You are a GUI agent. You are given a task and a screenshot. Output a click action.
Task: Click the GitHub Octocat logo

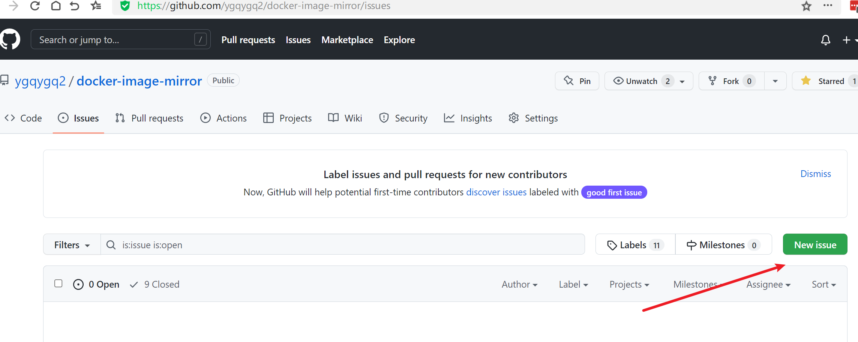coord(10,39)
